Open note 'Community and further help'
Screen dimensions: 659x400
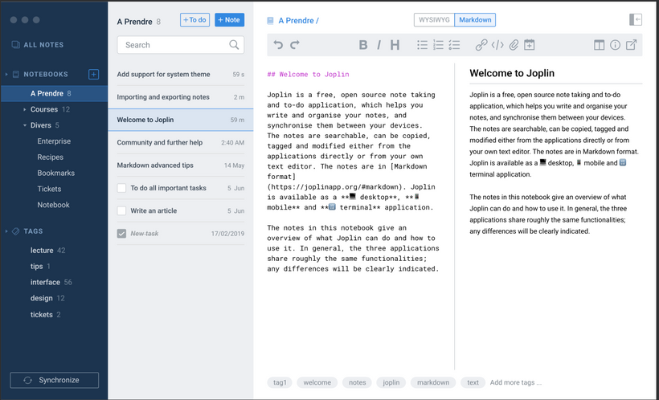point(180,142)
